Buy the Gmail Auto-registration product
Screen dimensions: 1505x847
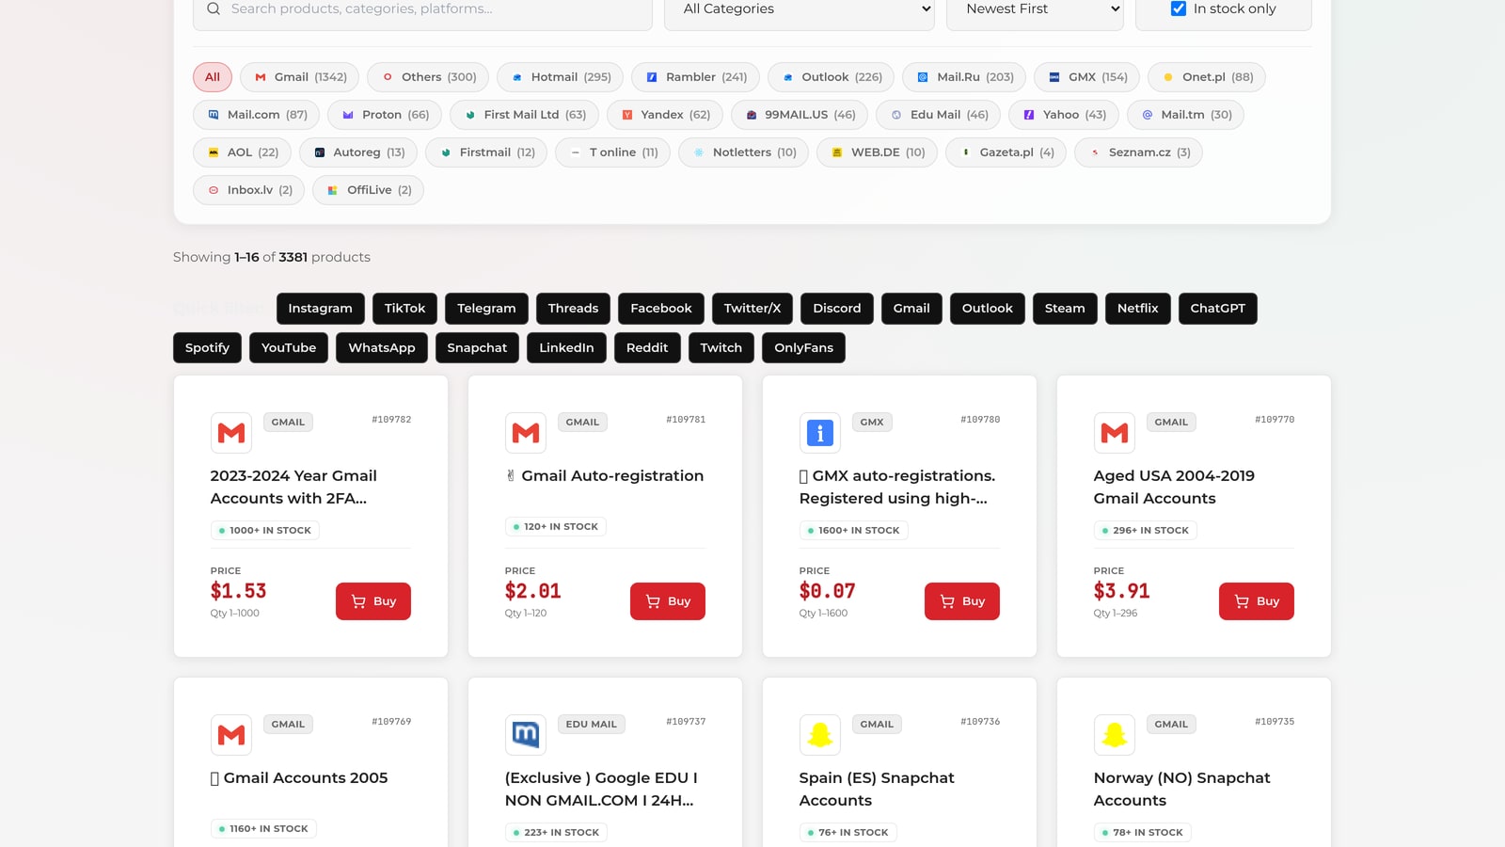point(668,601)
